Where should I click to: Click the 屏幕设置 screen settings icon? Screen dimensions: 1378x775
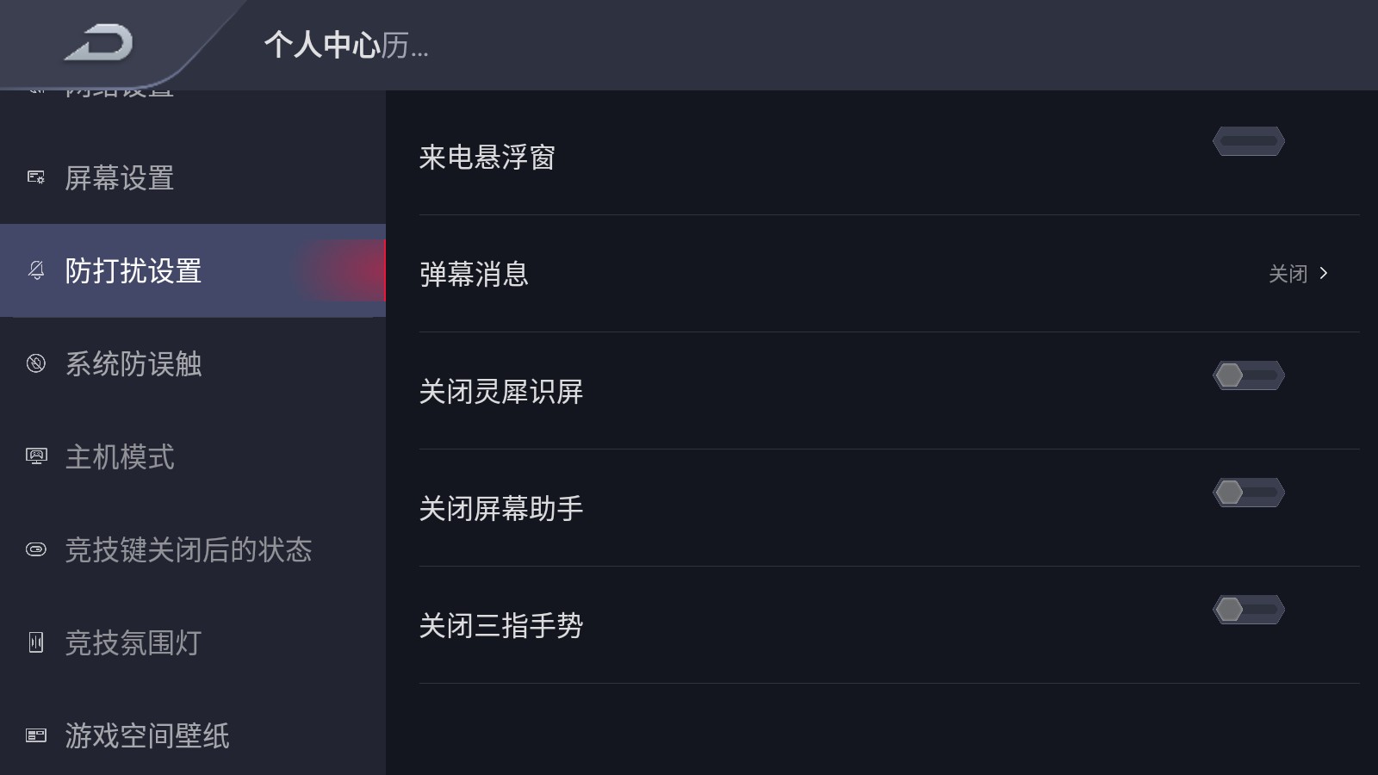click(35, 178)
